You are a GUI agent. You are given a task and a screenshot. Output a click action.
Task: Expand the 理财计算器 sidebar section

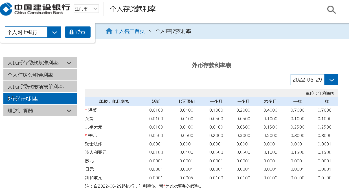click(69, 111)
